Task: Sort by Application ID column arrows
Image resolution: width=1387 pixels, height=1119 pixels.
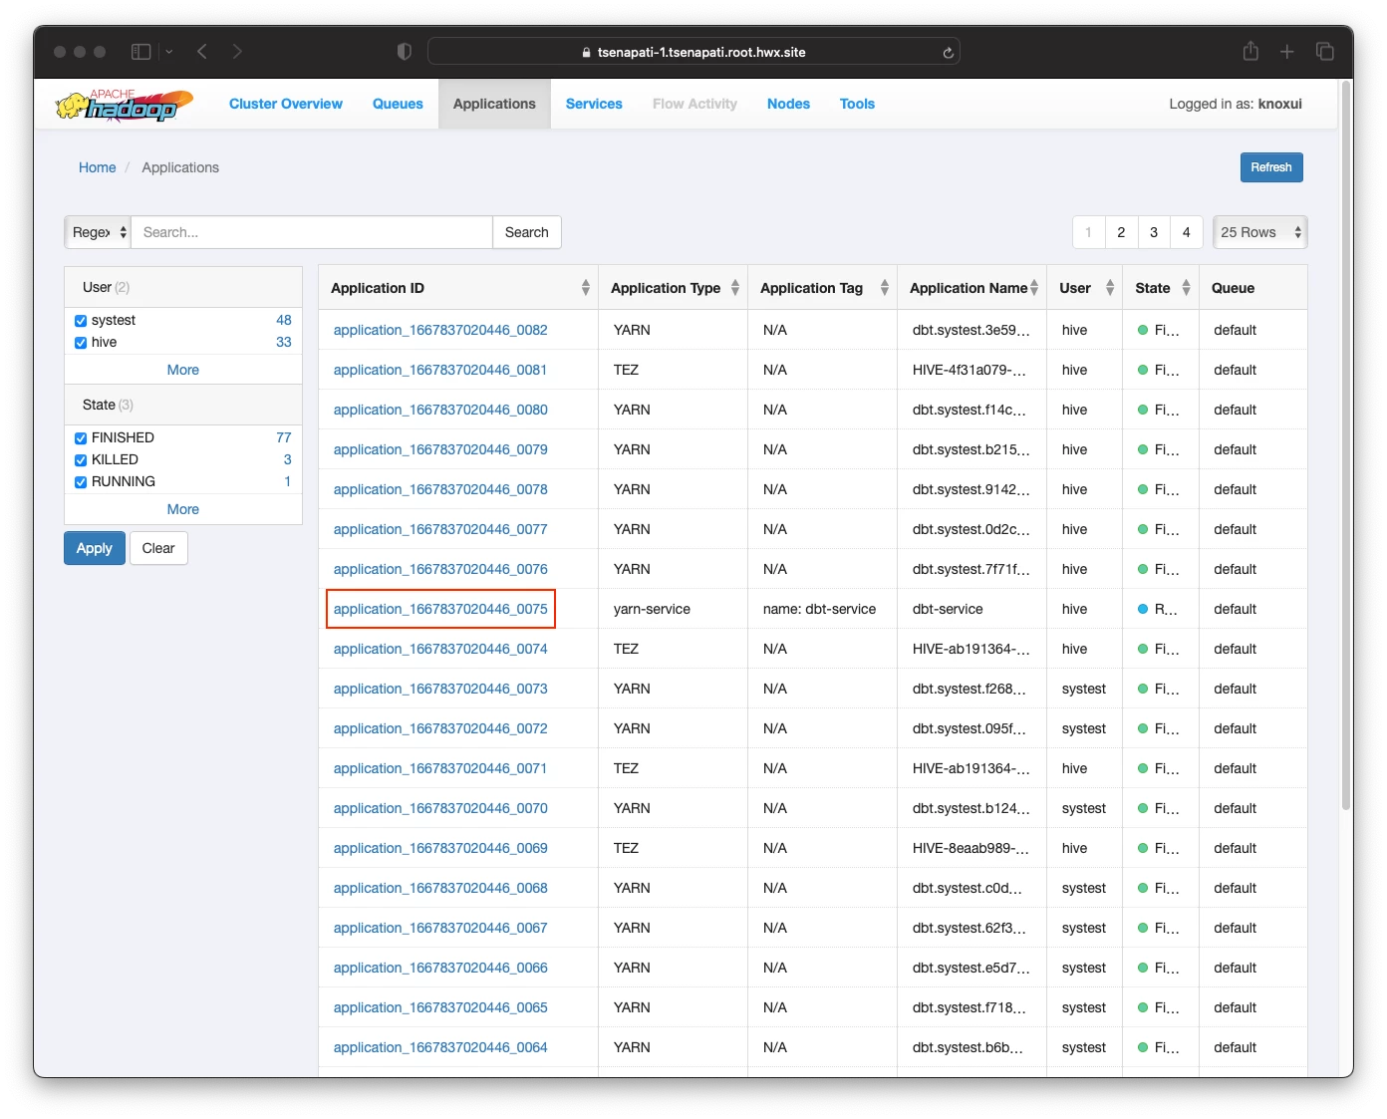Action: [x=586, y=288]
